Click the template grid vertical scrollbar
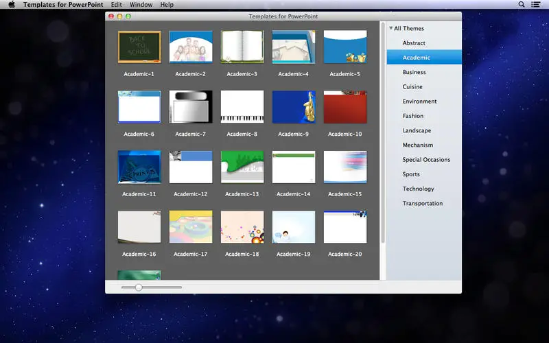 click(383, 137)
